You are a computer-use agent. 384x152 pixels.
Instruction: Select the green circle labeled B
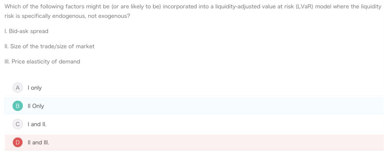[x=17, y=106]
